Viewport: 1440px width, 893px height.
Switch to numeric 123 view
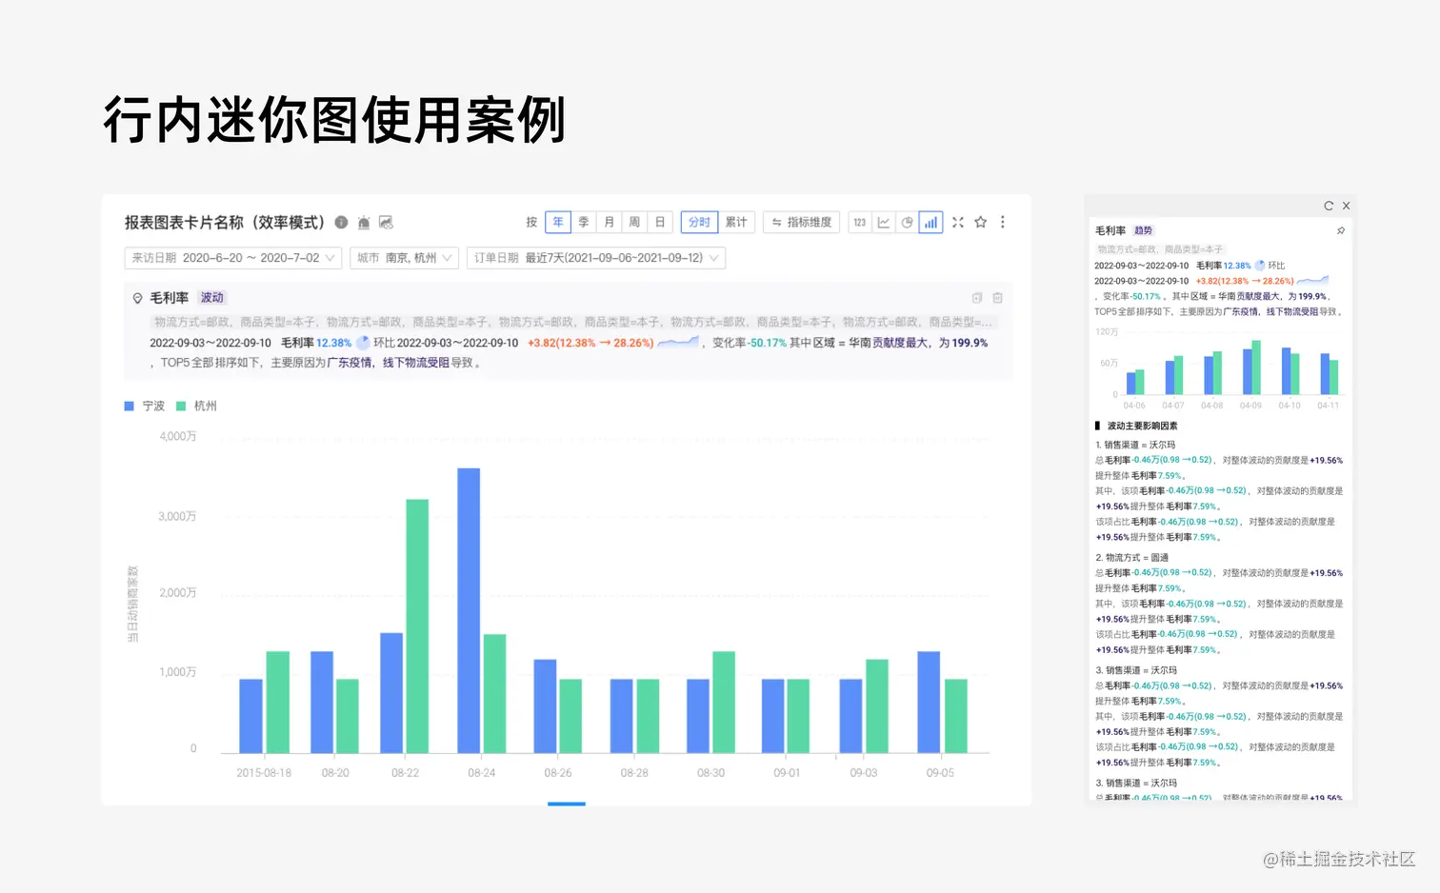860,222
